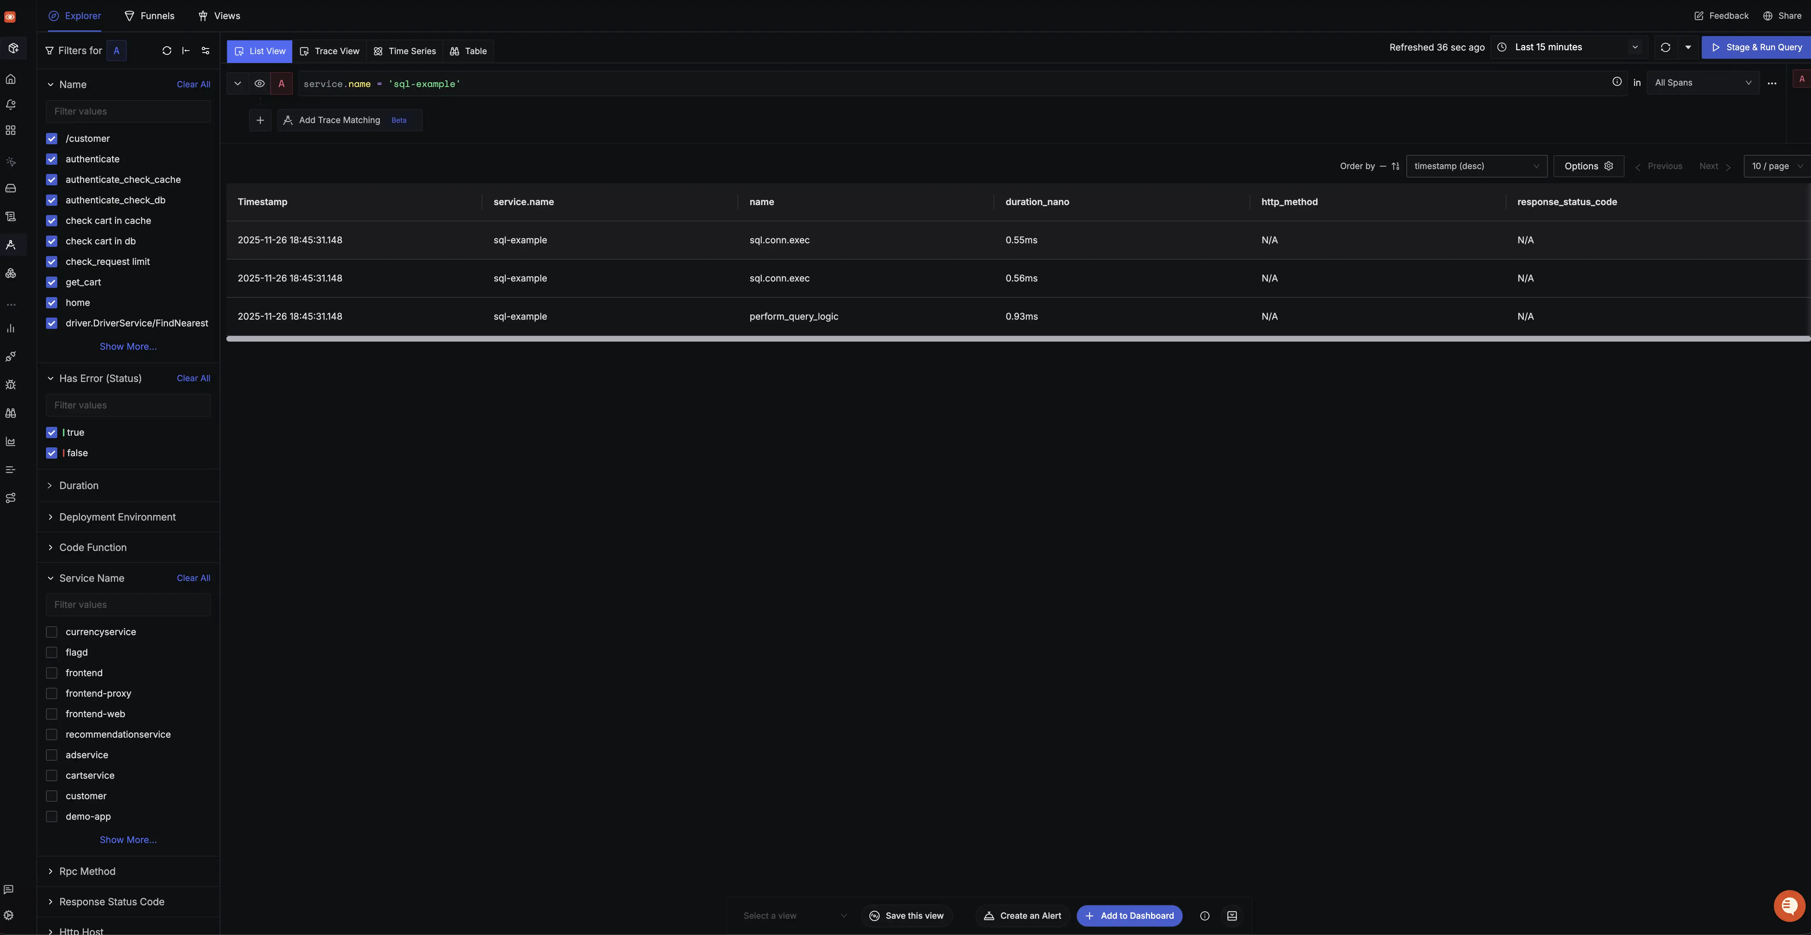
Task: Open the Funnels menu at the top
Action: [x=150, y=16]
